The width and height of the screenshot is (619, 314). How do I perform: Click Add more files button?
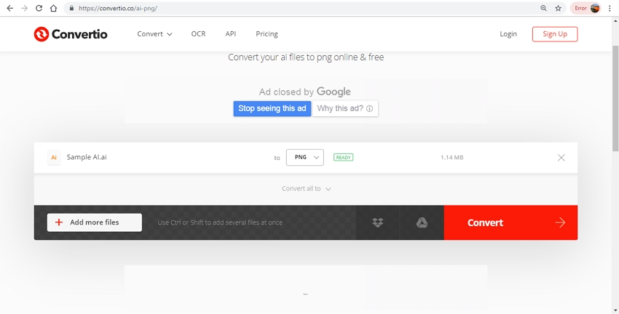click(x=95, y=222)
